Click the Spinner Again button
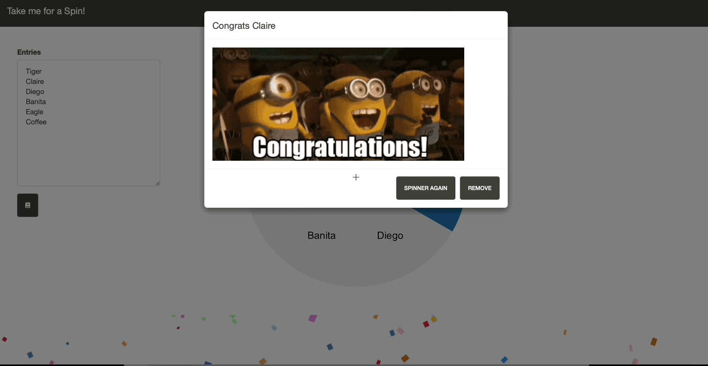The width and height of the screenshot is (708, 366). (x=425, y=188)
